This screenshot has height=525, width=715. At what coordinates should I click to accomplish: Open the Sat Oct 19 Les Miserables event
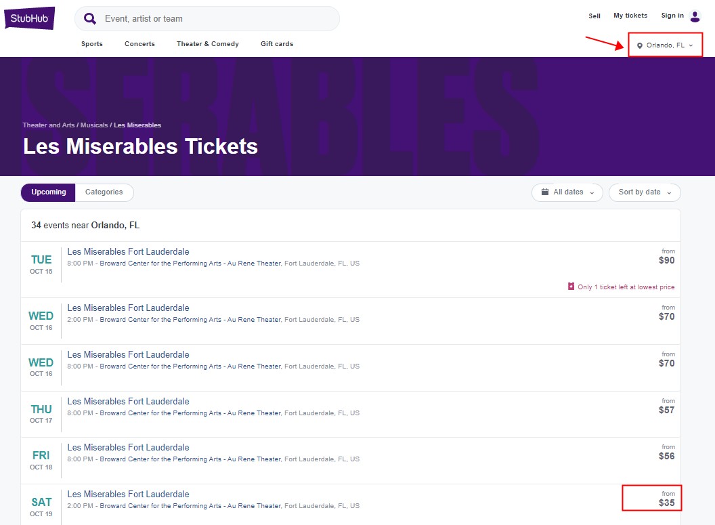[128, 495]
